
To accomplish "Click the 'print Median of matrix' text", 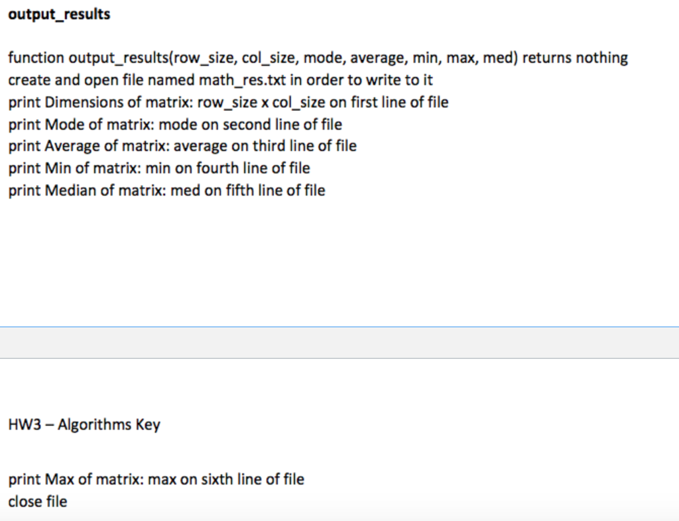I will pyautogui.click(x=86, y=191).
